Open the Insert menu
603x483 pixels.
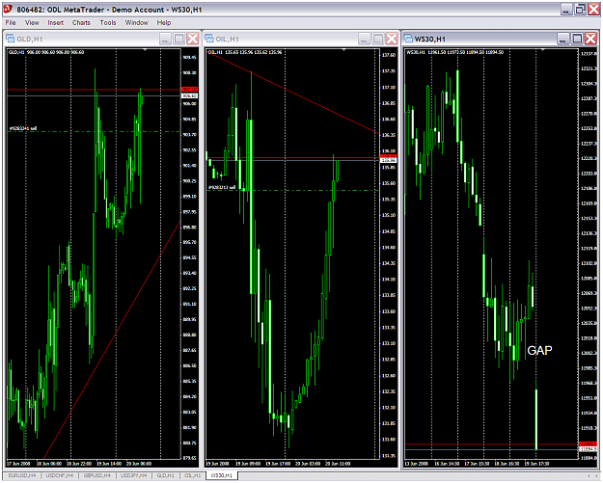[55, 23]
